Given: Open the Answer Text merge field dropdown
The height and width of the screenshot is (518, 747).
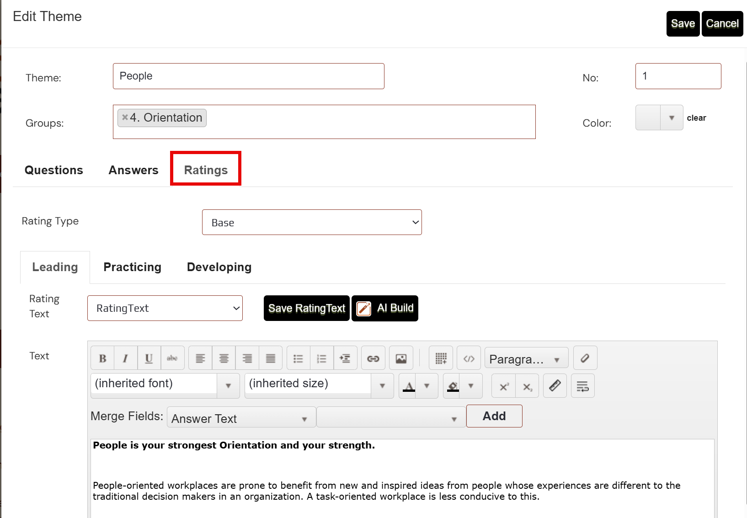Looking at the screenshot, I should (x=241, y=417).
